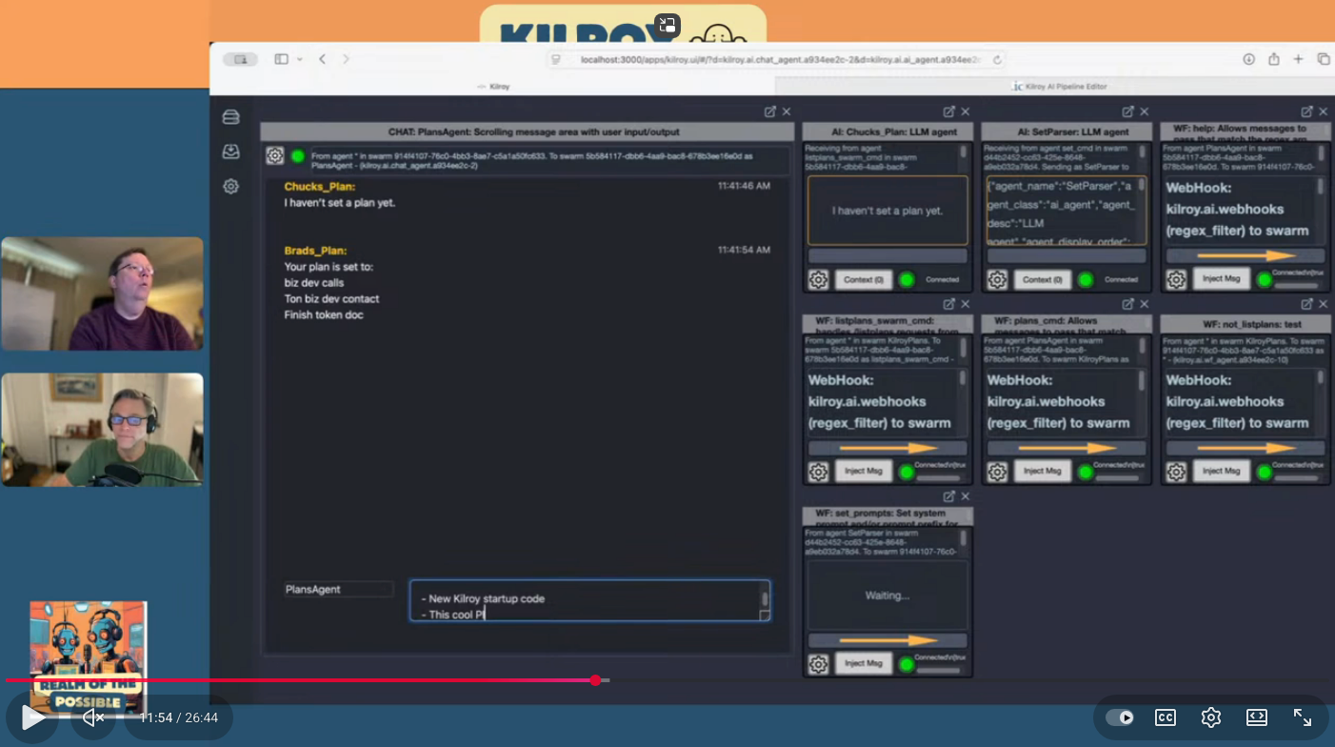The image size is (1335, 747).
Task: Click green status dot in set_prompts panel
Action: point(907,663)
